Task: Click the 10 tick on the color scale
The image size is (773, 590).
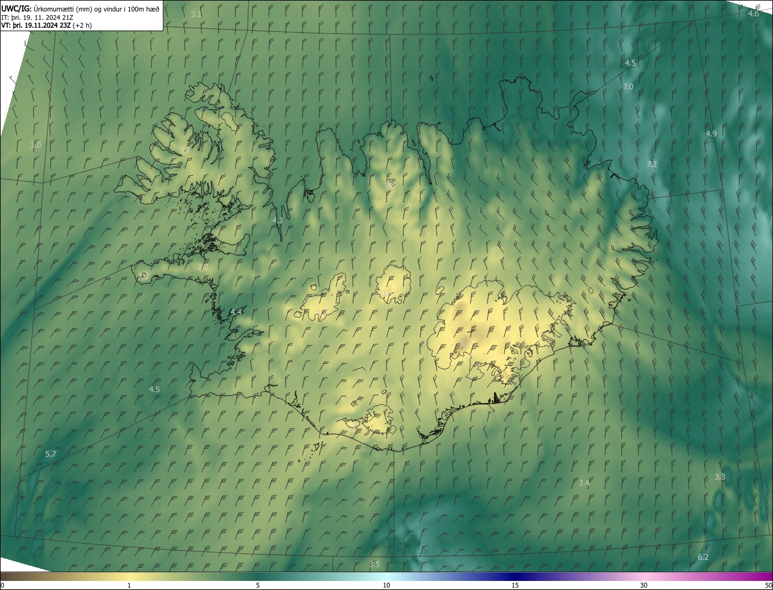Action: 386,586
